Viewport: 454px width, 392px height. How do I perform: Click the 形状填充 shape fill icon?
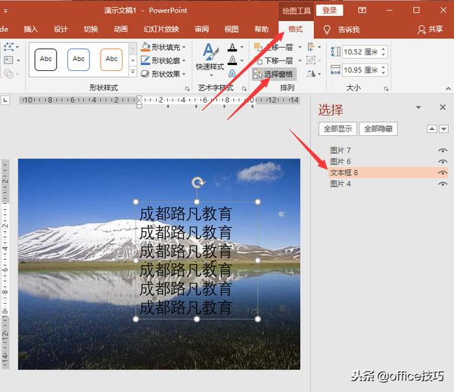pos(145,48)
